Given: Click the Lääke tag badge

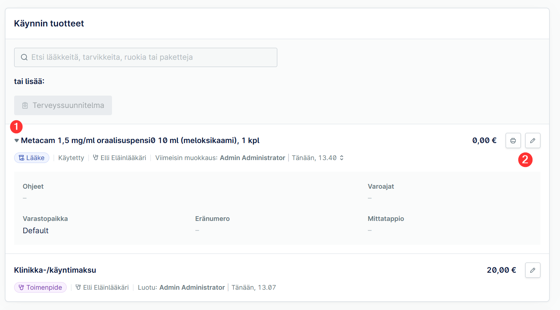Looking at the screenshot, I should 32,158.
